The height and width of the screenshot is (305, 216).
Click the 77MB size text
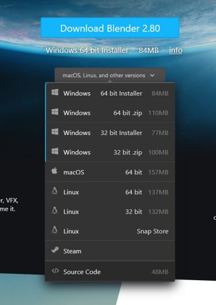[160, 133]
